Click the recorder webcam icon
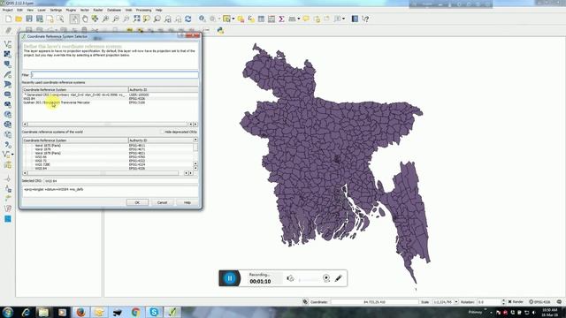 point(326,278)
